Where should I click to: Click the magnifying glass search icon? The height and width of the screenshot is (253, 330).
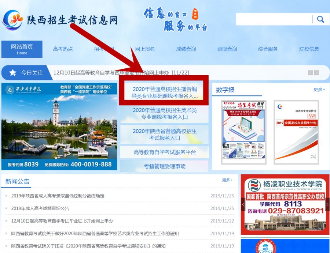pyautogui.click(x=321, y=19)
